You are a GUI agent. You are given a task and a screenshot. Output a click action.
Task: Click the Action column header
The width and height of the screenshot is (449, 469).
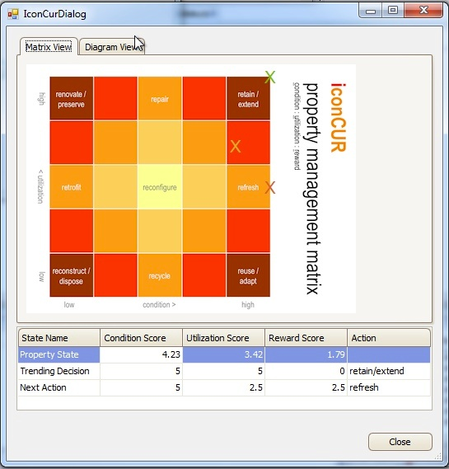pos(389,338)
